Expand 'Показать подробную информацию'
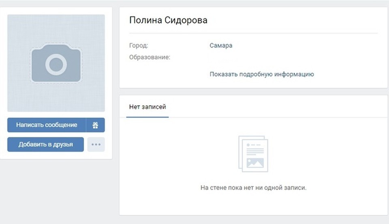389x224 pixels. (x=261, y=74)
